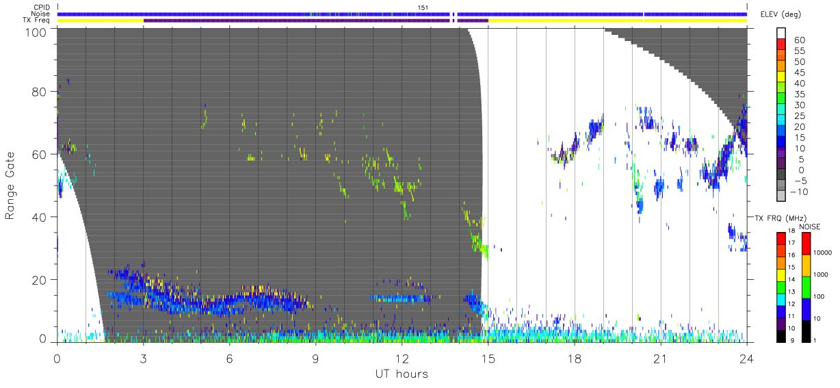Click the x-axis tick label '9'
This screenshot has height=388, width=840.
click(315, 359)
